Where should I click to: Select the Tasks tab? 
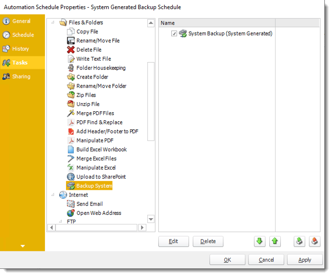pos(23,63)
